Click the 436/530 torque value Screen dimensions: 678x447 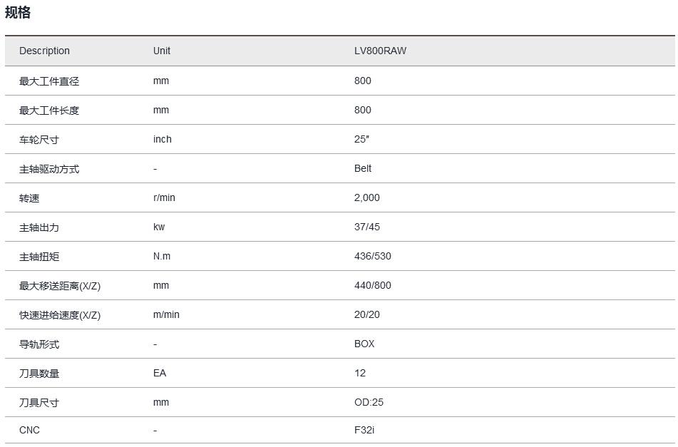(x=372, y=256)
